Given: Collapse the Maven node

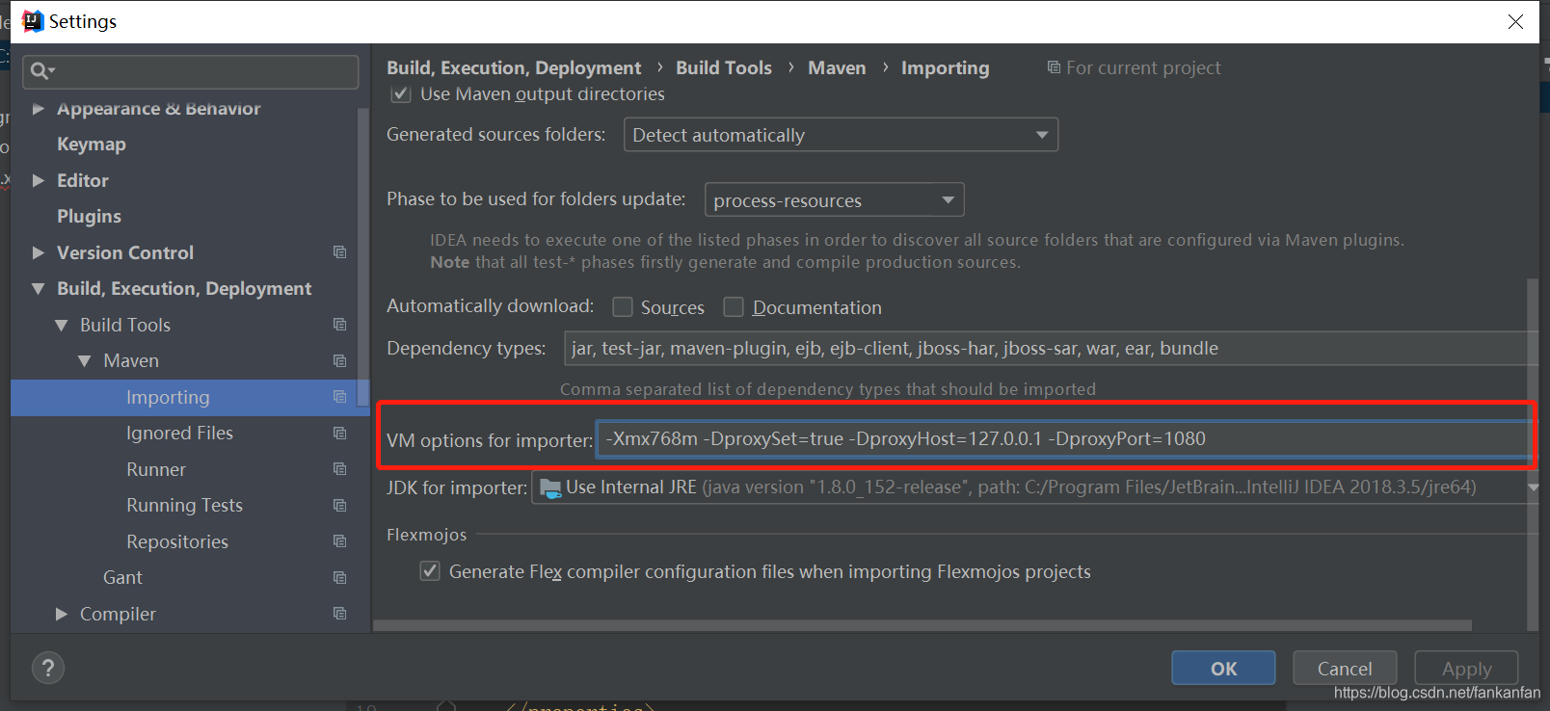Looking at the screenshot, I should [85, 360].
